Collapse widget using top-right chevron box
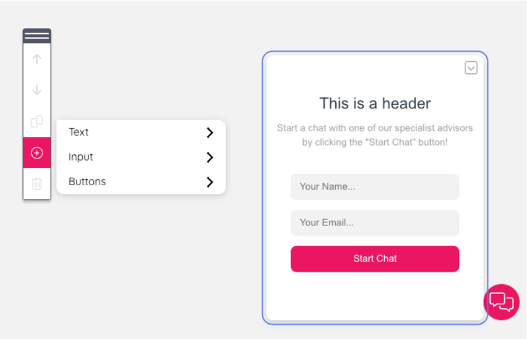The width and height of the screenshot is (527, 339). (471, 68)
